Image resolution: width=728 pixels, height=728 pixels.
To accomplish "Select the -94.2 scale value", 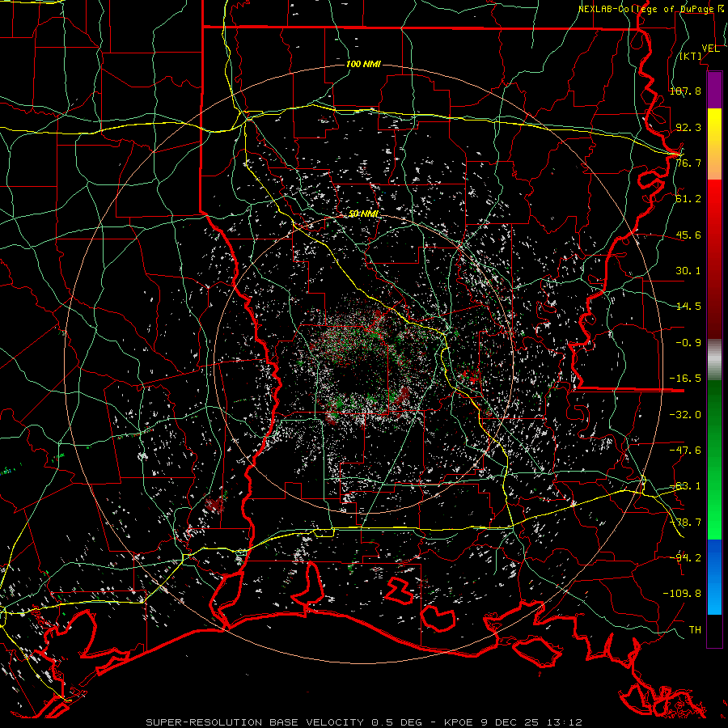I will point(685,557).
